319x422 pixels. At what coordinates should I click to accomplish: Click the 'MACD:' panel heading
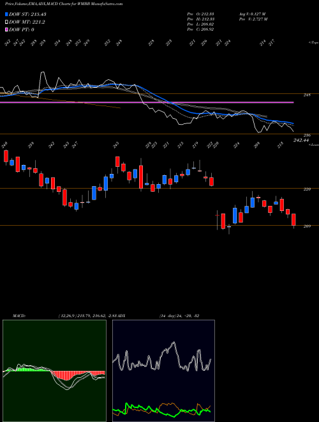point(19,316)
